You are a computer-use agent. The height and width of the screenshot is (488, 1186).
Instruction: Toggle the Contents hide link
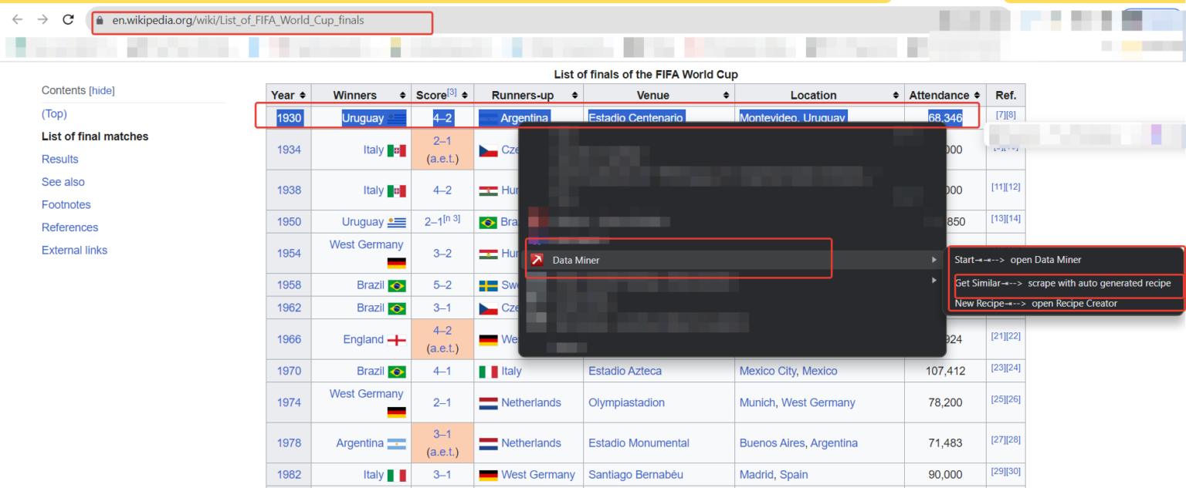pos(101,90)
